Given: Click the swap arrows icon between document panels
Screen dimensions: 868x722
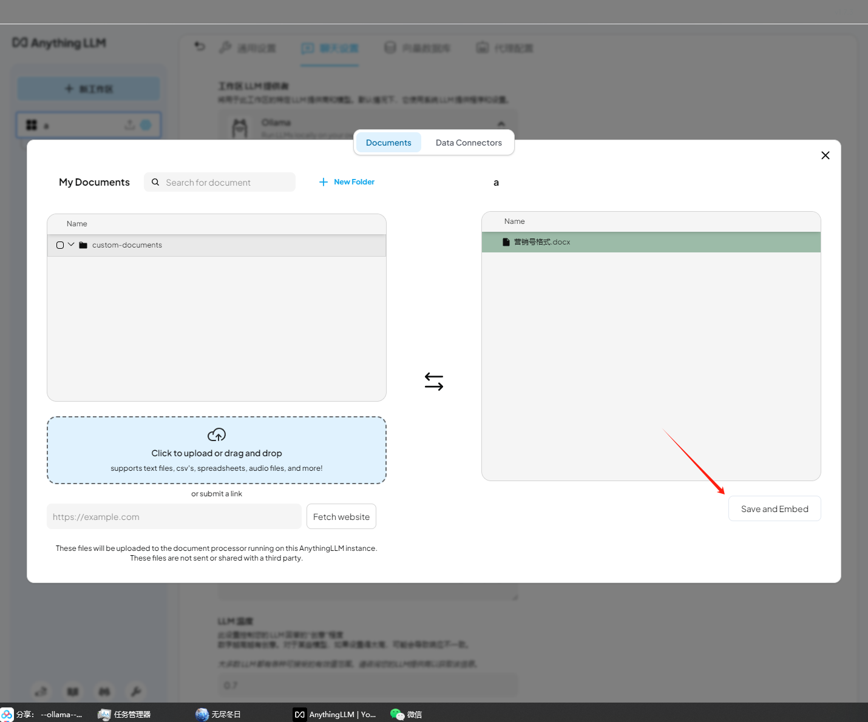Looking at the screenshot, I should tap(433, 382).
